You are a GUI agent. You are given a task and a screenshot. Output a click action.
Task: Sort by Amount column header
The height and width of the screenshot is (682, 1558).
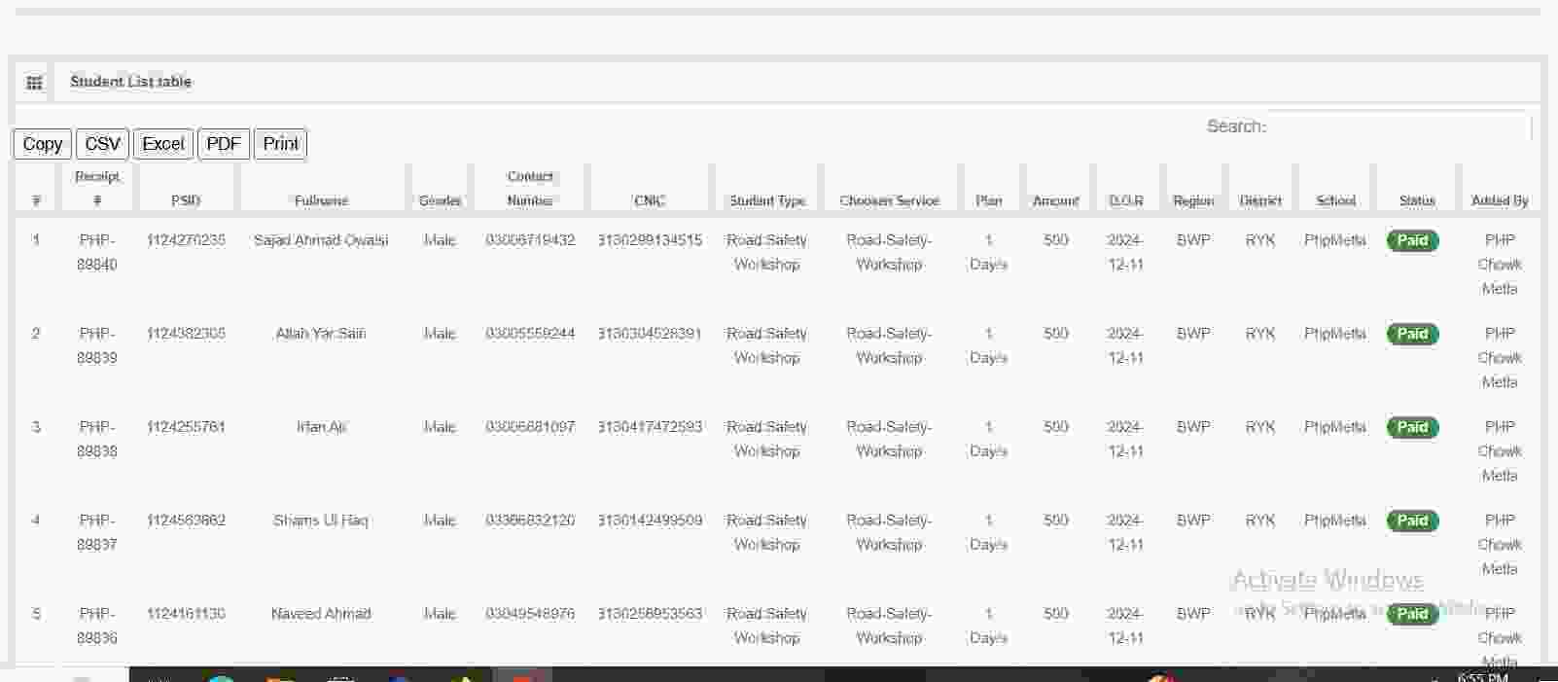coord(1055,200)
